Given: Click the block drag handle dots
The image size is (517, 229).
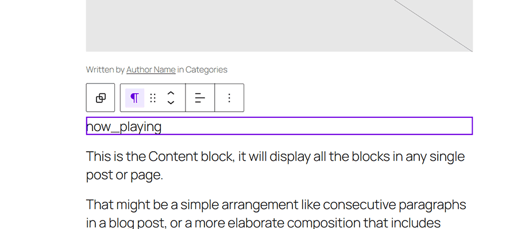Looking at the screenshot, I should [153, 98].
